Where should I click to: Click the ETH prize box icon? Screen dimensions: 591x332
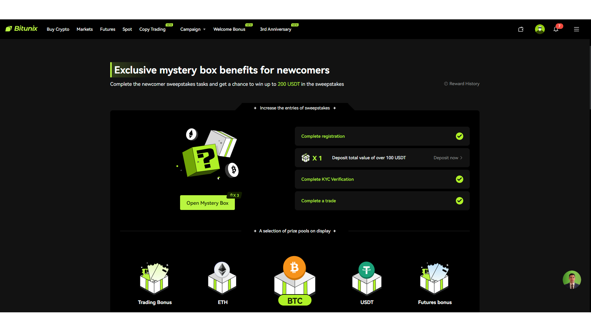pos(222,278)
